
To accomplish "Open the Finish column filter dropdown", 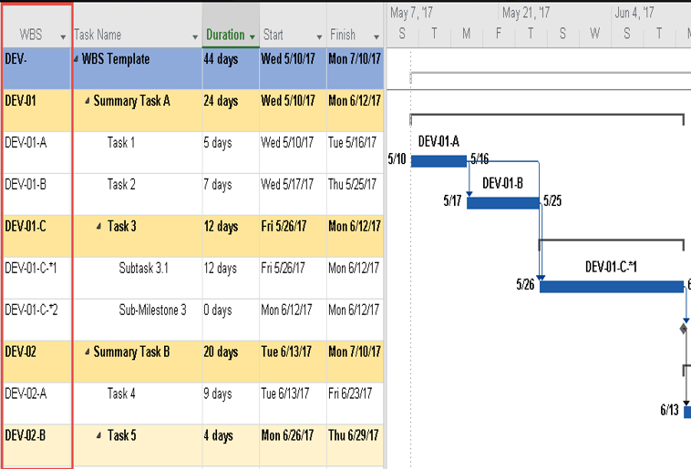I will coord(376,36).
